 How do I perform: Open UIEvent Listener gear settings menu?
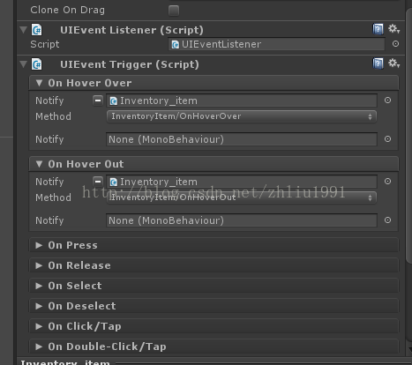tap(393, 29)
